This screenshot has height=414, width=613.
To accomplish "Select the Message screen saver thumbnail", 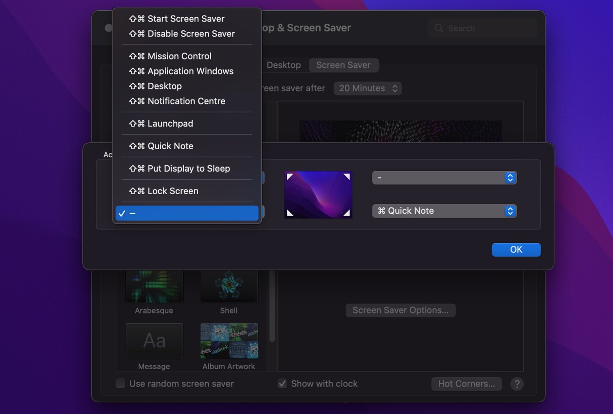I will click(154, 341).
